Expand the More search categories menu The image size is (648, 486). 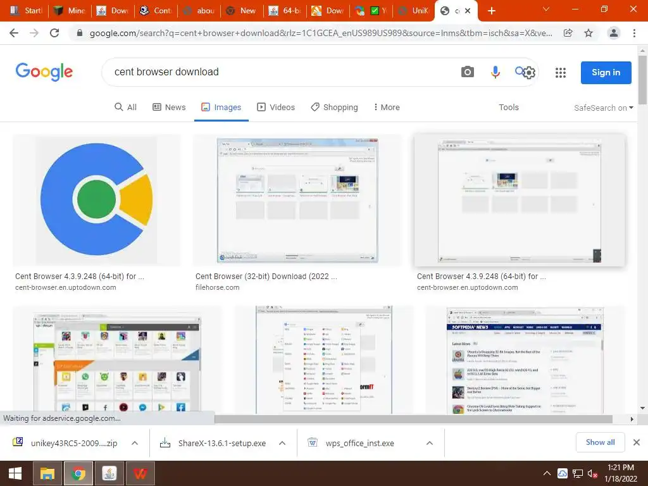387,108
